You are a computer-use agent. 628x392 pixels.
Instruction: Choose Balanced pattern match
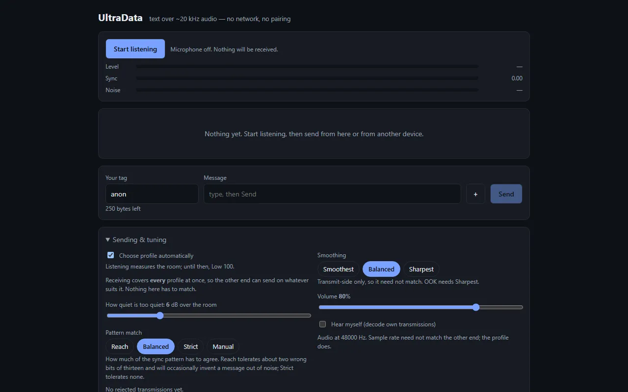click(x=156, y=346)
